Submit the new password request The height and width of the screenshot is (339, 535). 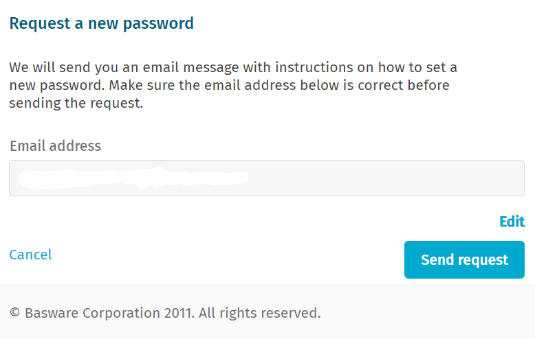click(x=464, y=260)
